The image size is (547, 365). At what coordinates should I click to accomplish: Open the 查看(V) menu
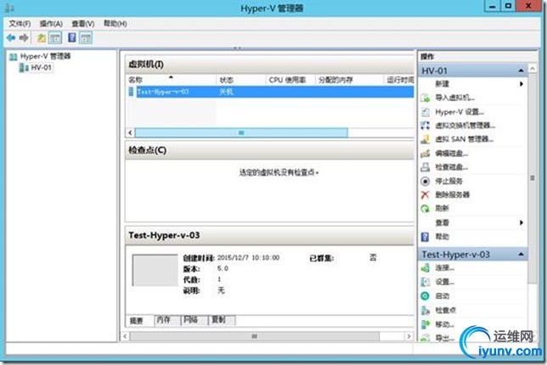coord(83,24)
